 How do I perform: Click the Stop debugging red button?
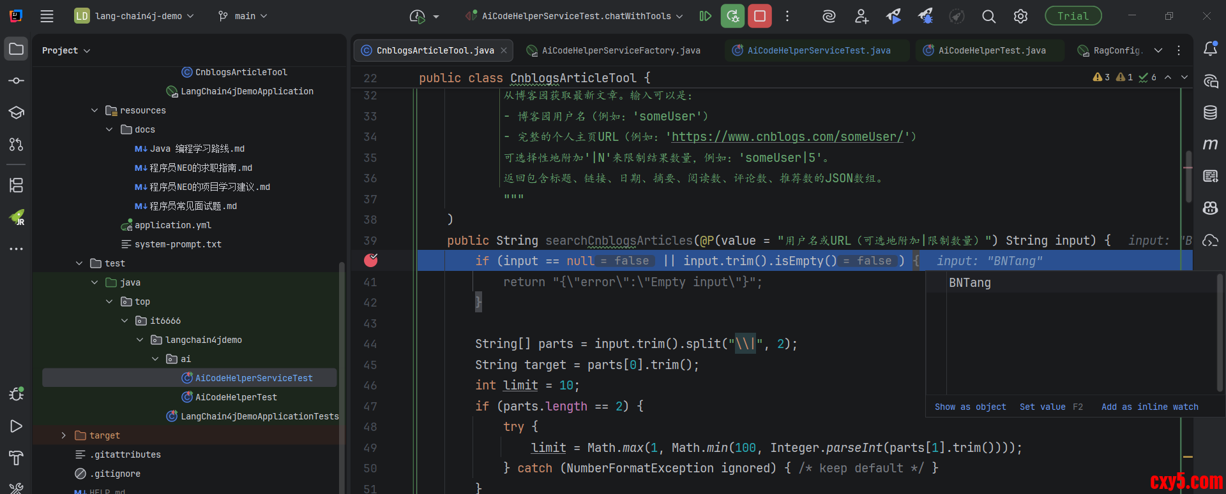(760, 16)
